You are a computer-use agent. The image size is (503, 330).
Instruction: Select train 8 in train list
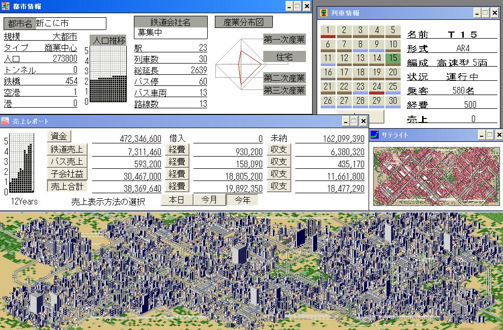pos(360,46)
